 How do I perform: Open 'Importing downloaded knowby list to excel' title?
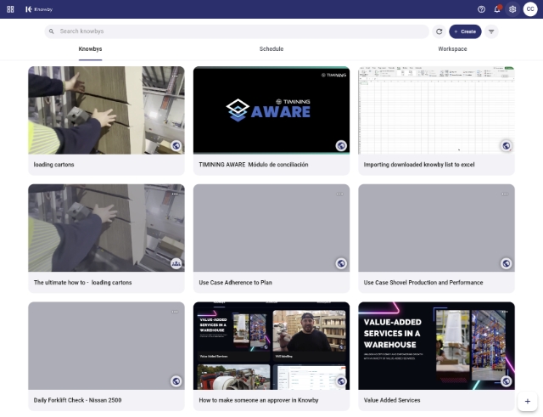419,165
